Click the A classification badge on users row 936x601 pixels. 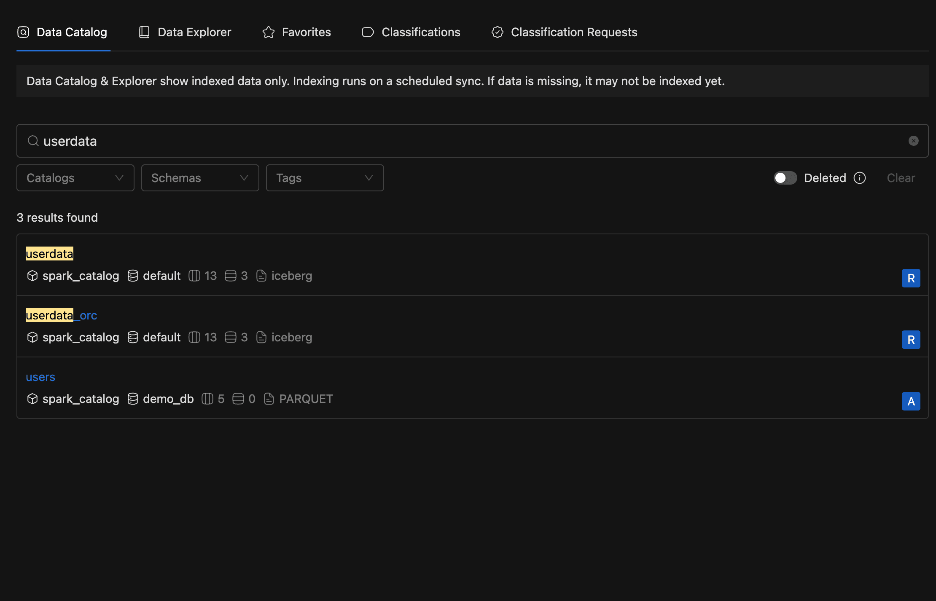[911, 401]
